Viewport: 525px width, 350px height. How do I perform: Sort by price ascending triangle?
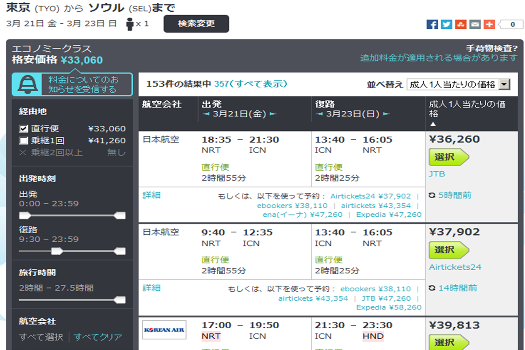click(433, 124)
